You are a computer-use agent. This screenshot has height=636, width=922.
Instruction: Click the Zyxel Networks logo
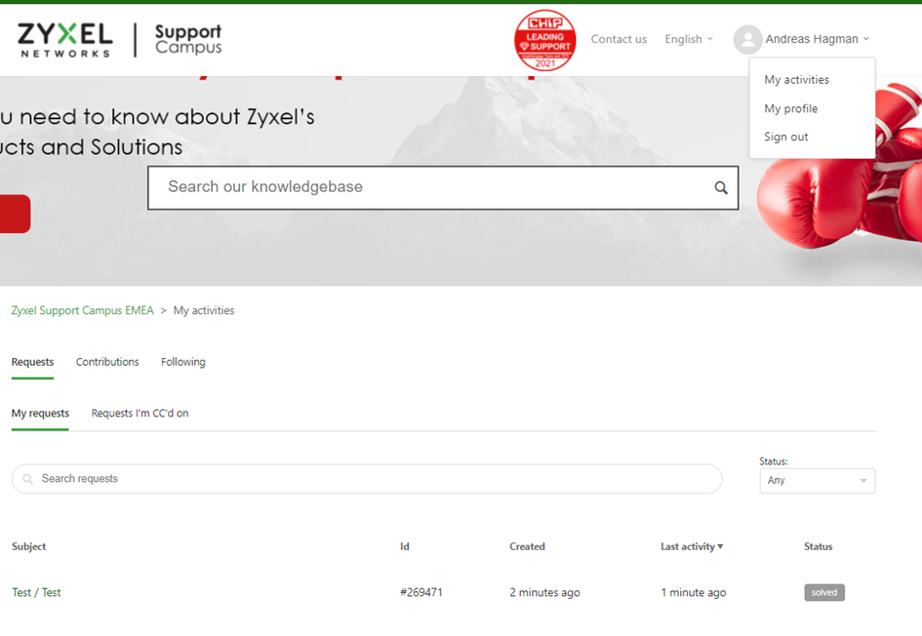(x=64, y=40)
